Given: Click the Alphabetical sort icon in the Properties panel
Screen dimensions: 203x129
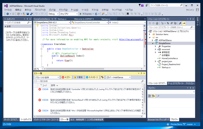Looking at the screenshot, I should [154, 96].
